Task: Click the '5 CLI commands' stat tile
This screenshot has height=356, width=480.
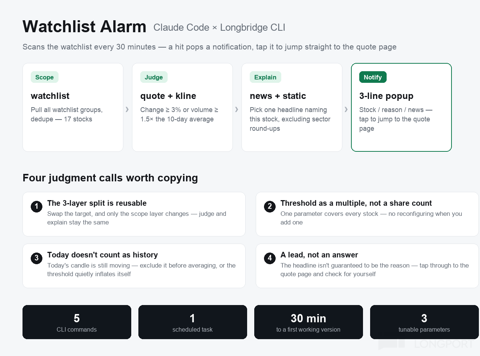Action: 77,322
